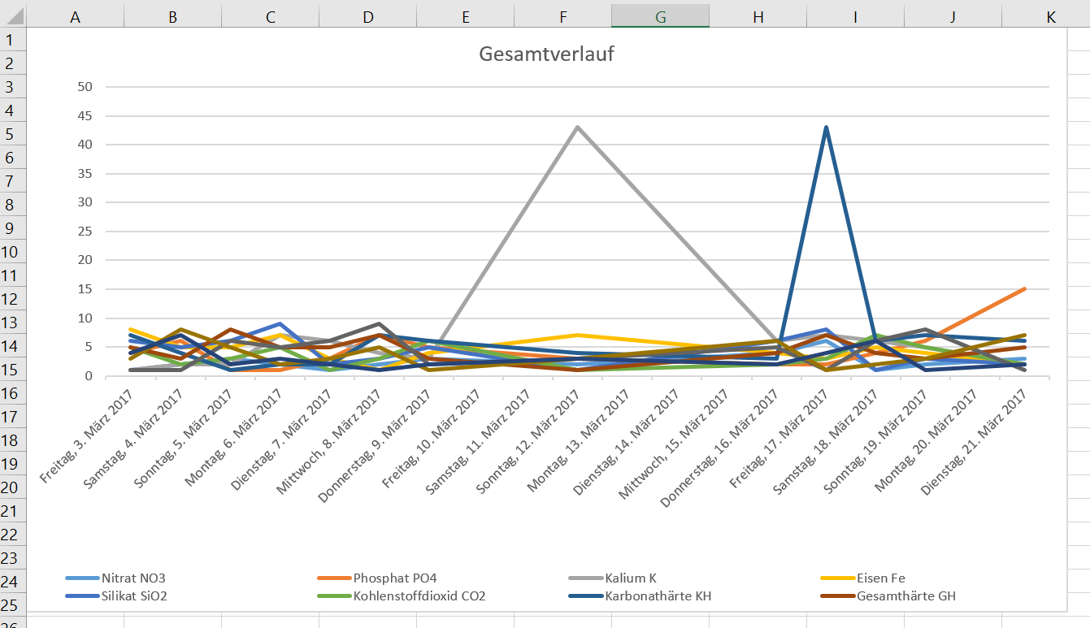Click the Eisen Fe legend entry

tap(864, 578)
